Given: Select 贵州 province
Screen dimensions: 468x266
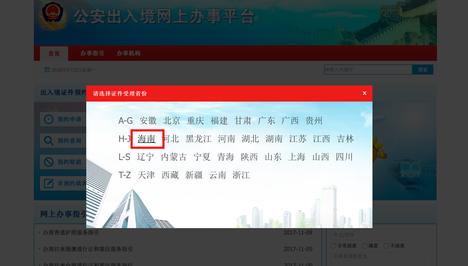Looking at the screenshot, I should coord(314,121).
